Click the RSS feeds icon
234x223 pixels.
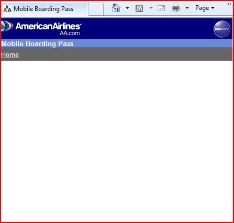click(139, 8)
